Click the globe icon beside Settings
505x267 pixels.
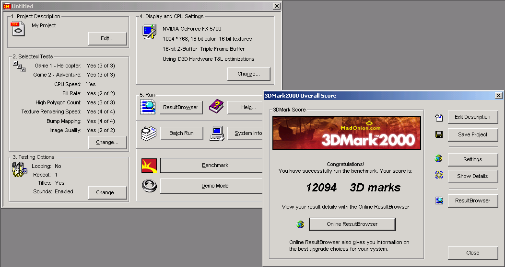pos(439,158)
